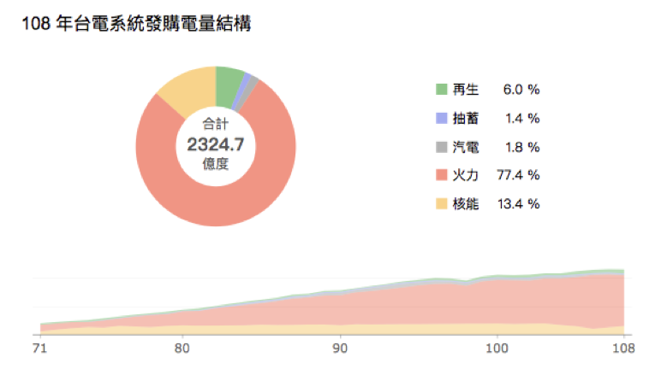The height and width of the screenshot is (369, 649).
Task: Click the 億度 unit label
Action: click(x=215, y=164)
